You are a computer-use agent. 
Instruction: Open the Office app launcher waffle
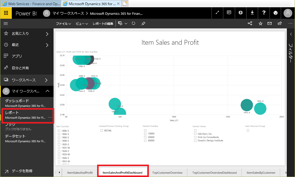[x=6, y=13]
